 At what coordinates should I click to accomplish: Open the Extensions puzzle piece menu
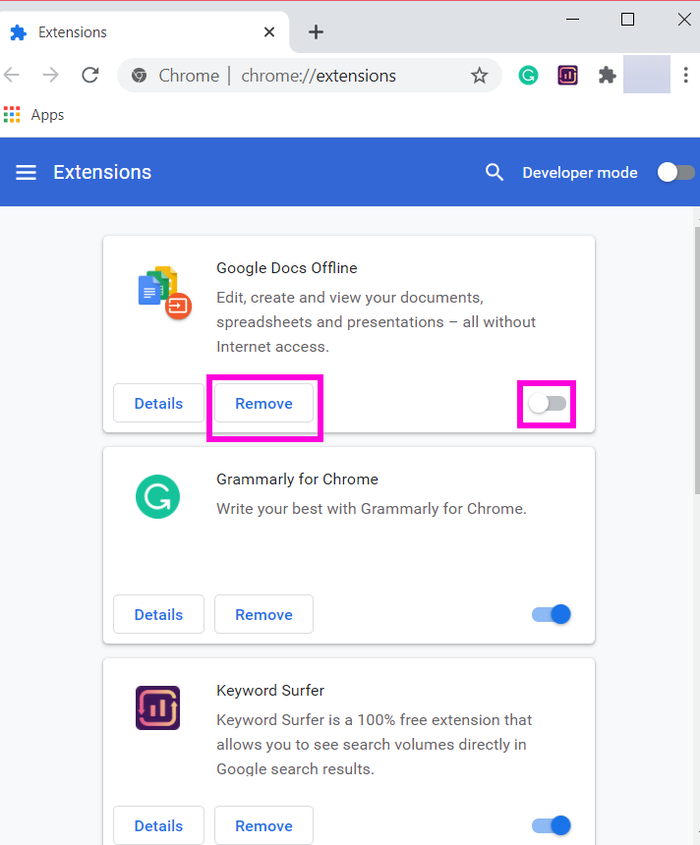click(608, 75)
